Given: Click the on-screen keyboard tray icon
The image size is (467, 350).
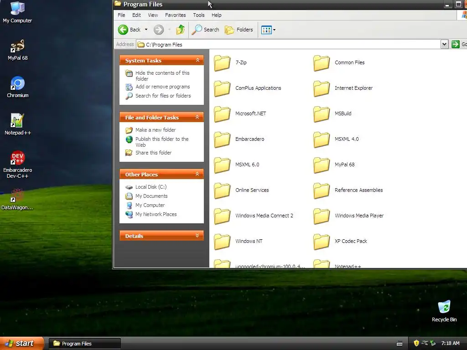Looking at the screenshot, I should click(x=400, y=344).
